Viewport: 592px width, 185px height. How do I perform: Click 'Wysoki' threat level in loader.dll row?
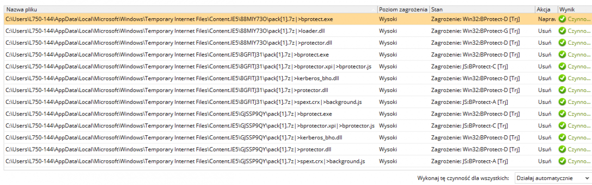[388, 31]
